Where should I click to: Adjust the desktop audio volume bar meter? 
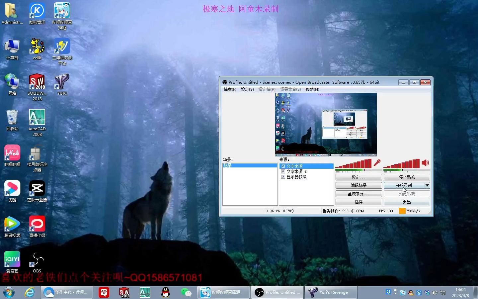(402, 163)
